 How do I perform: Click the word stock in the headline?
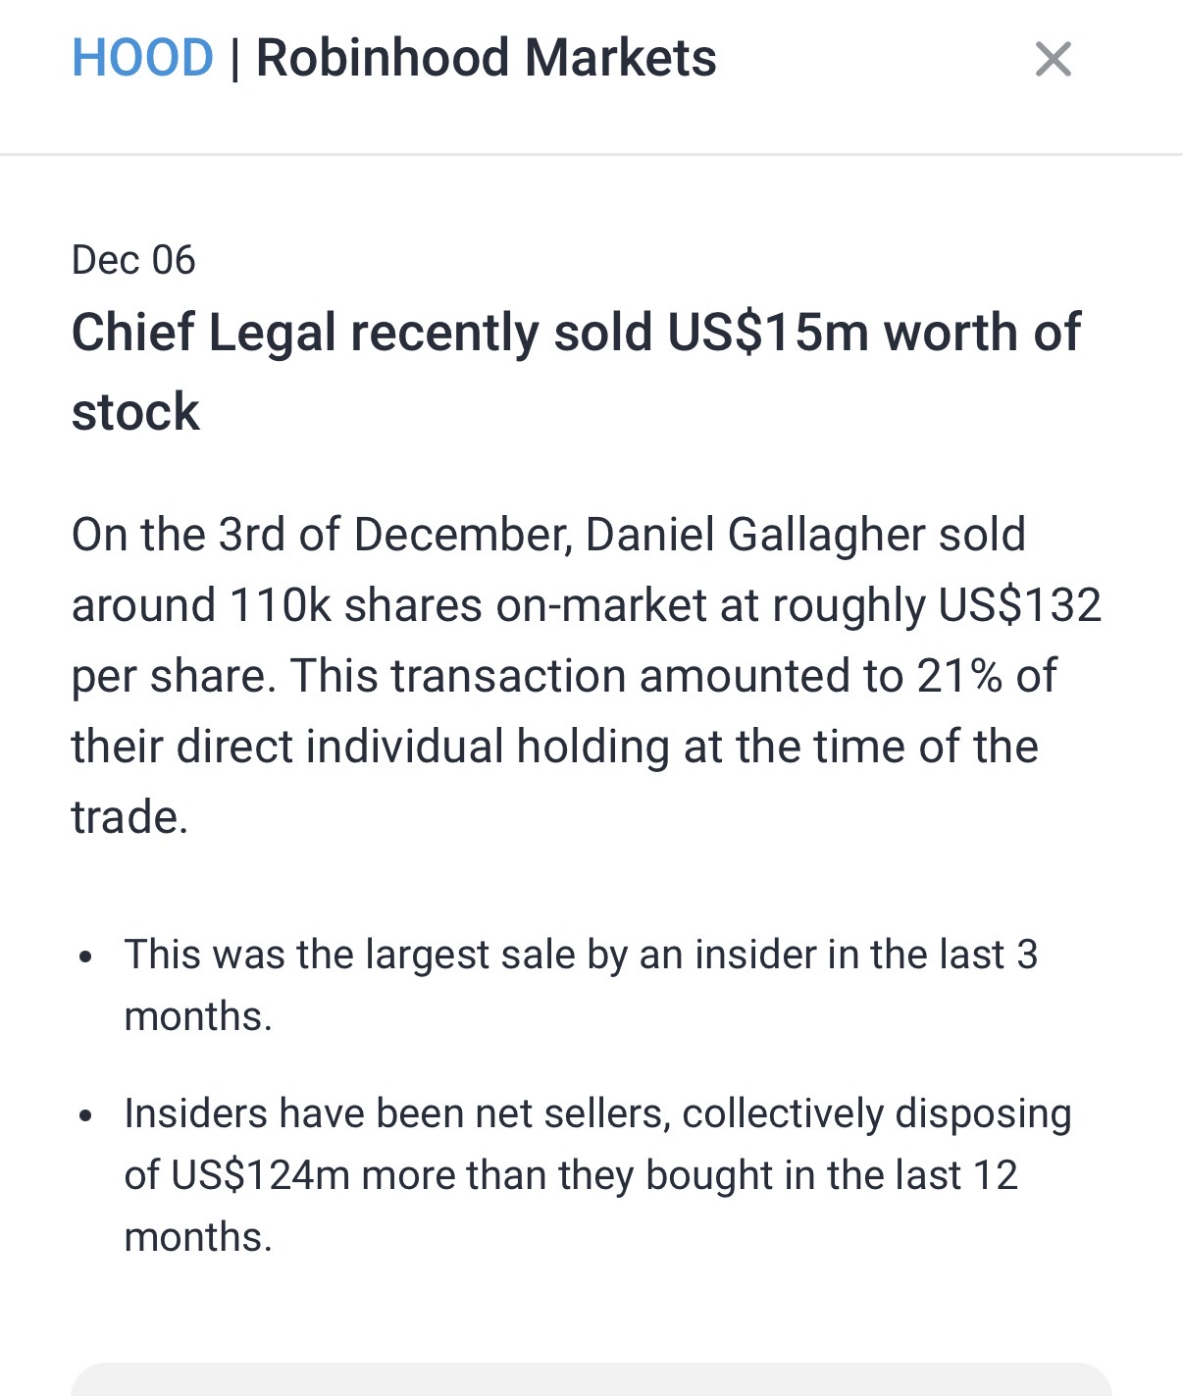(135, 412)
